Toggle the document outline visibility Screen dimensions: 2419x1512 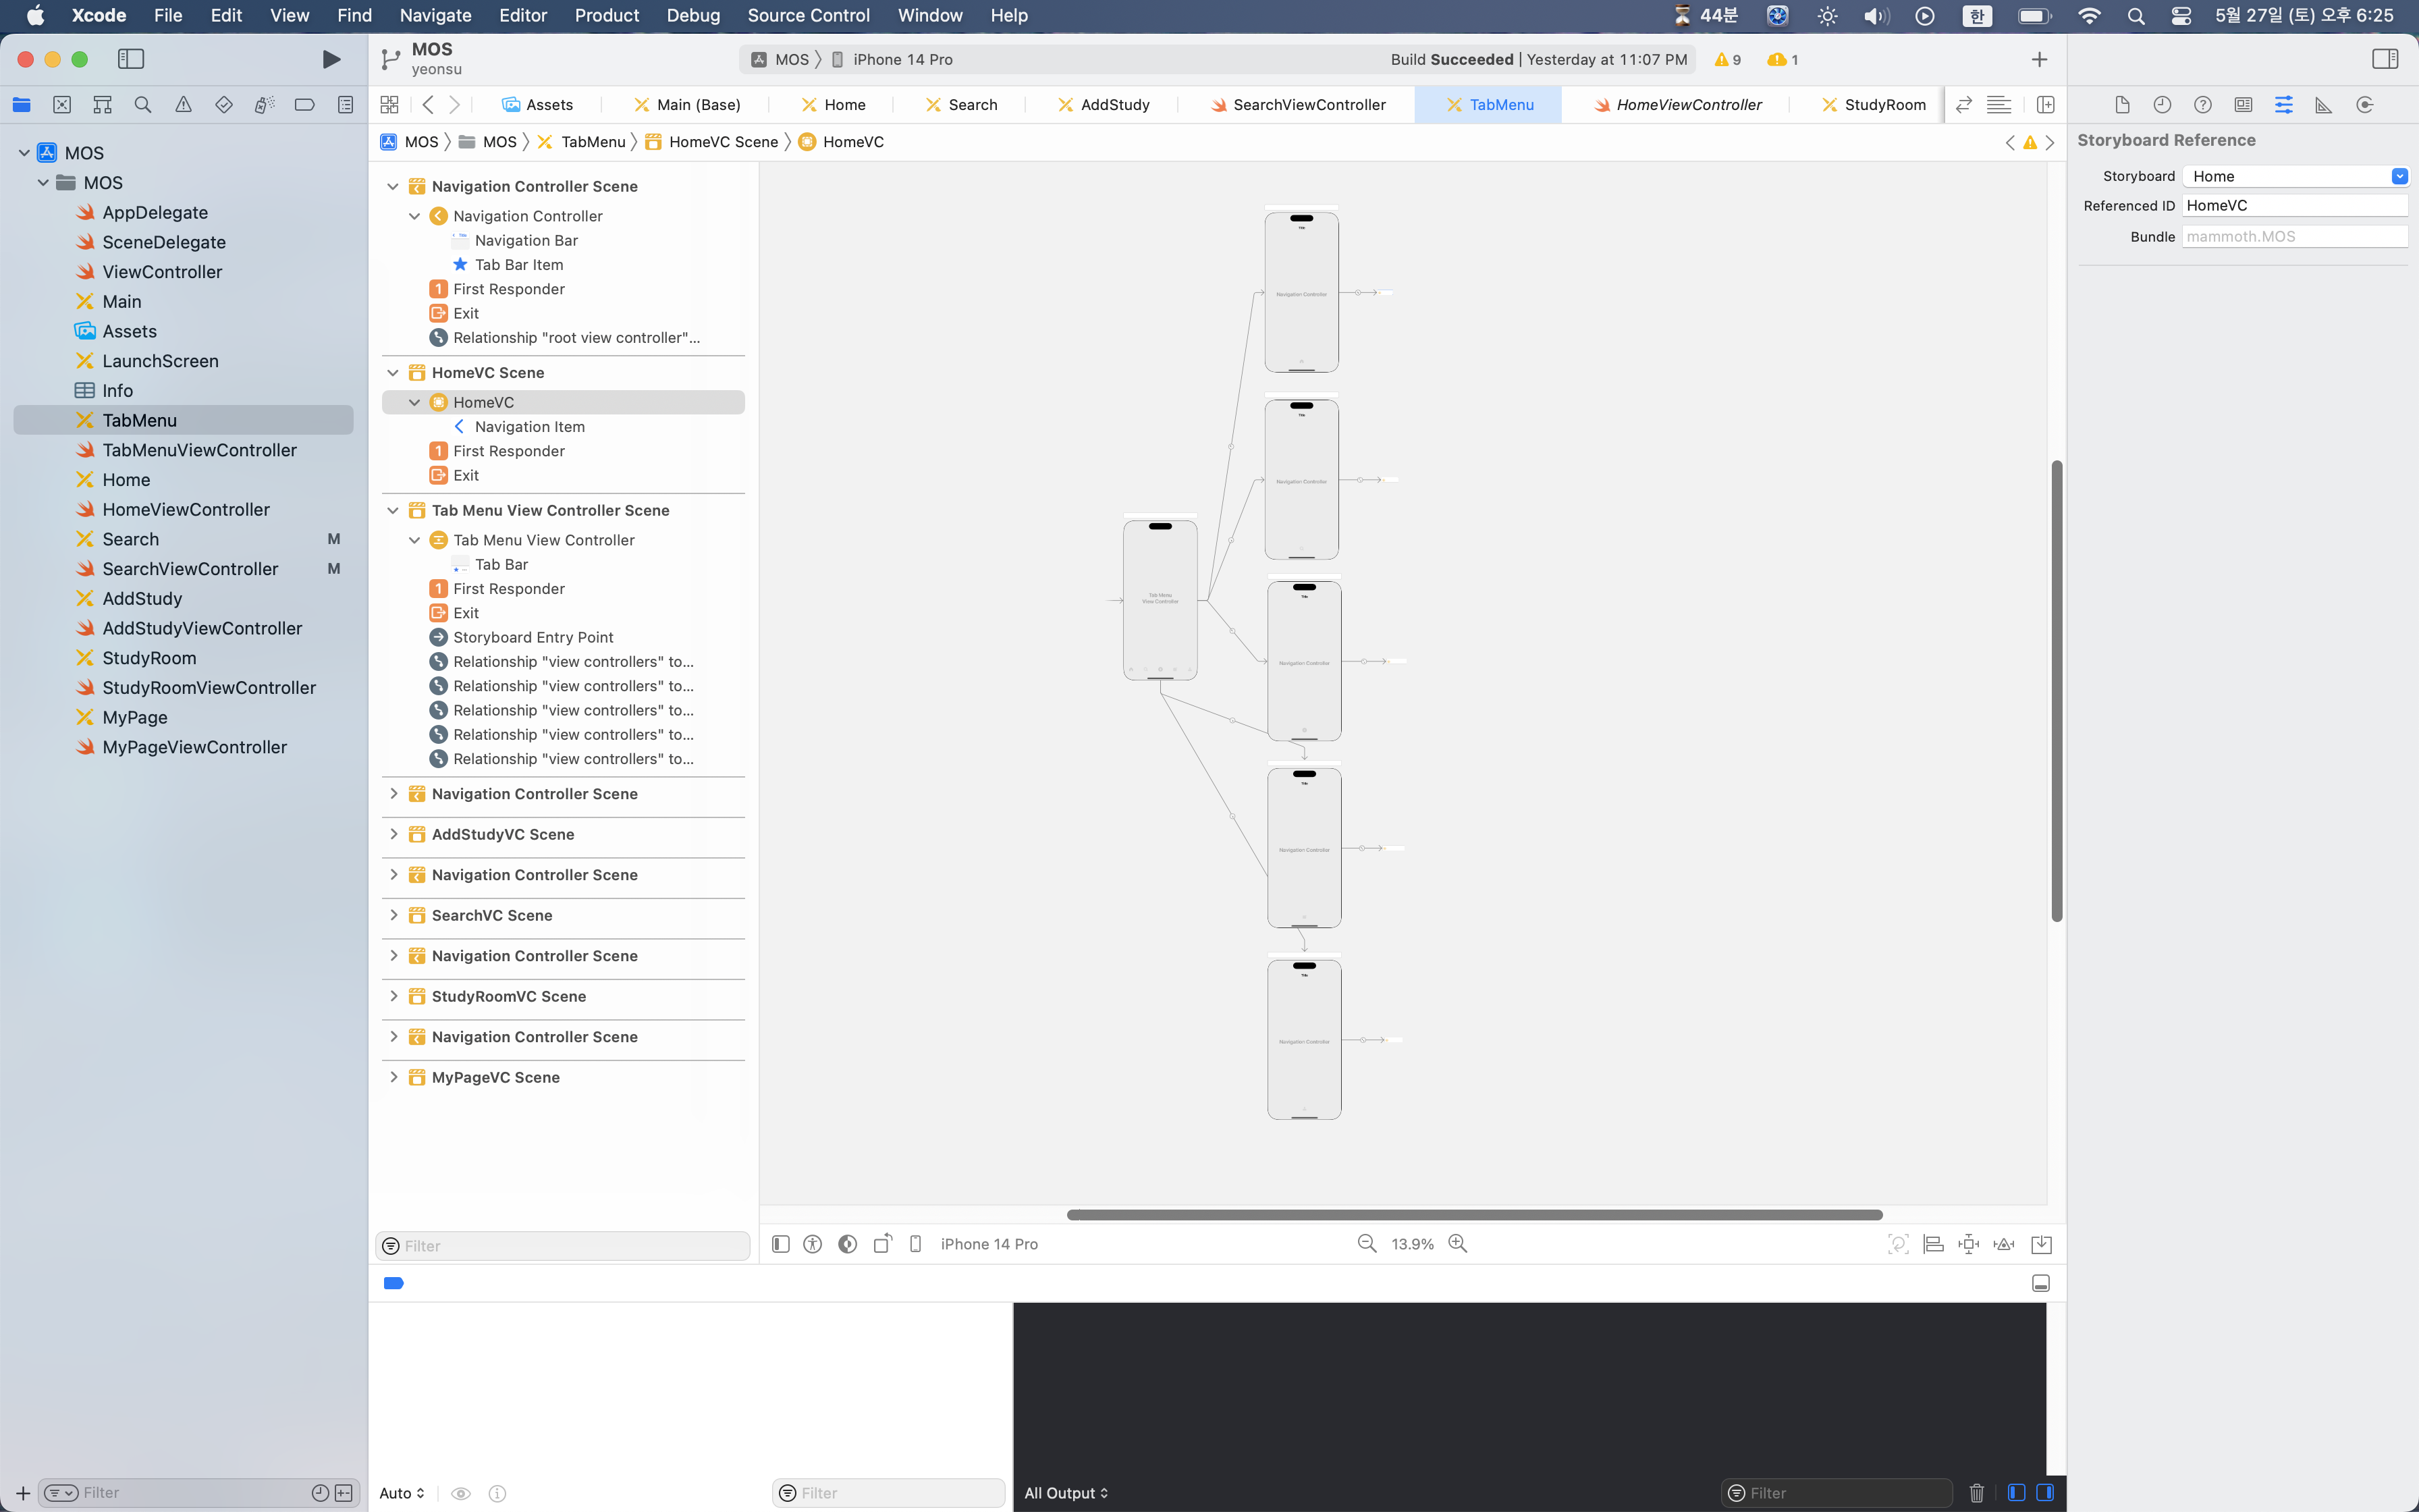(x=781, y=1244)
